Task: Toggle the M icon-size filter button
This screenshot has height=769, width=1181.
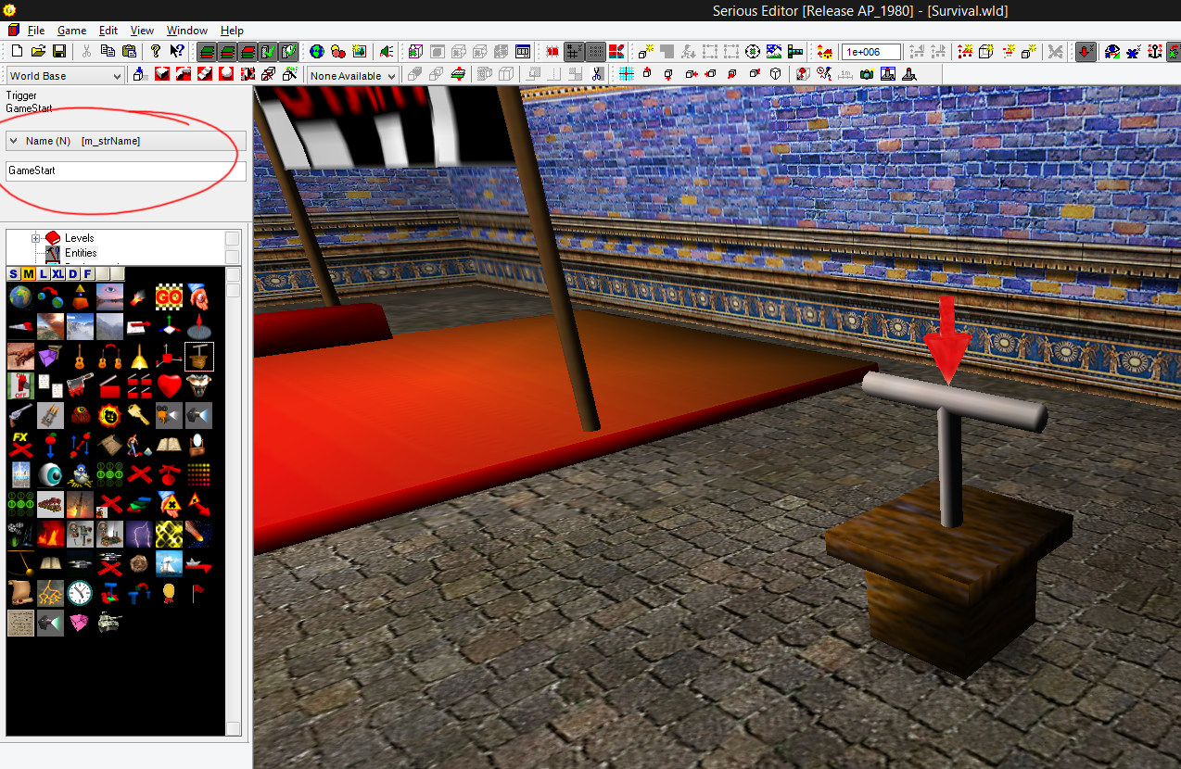Action: (x=29, y=273)
